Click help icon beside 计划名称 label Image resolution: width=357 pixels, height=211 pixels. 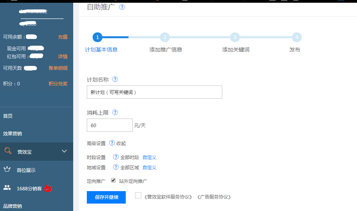pos(115,79)
